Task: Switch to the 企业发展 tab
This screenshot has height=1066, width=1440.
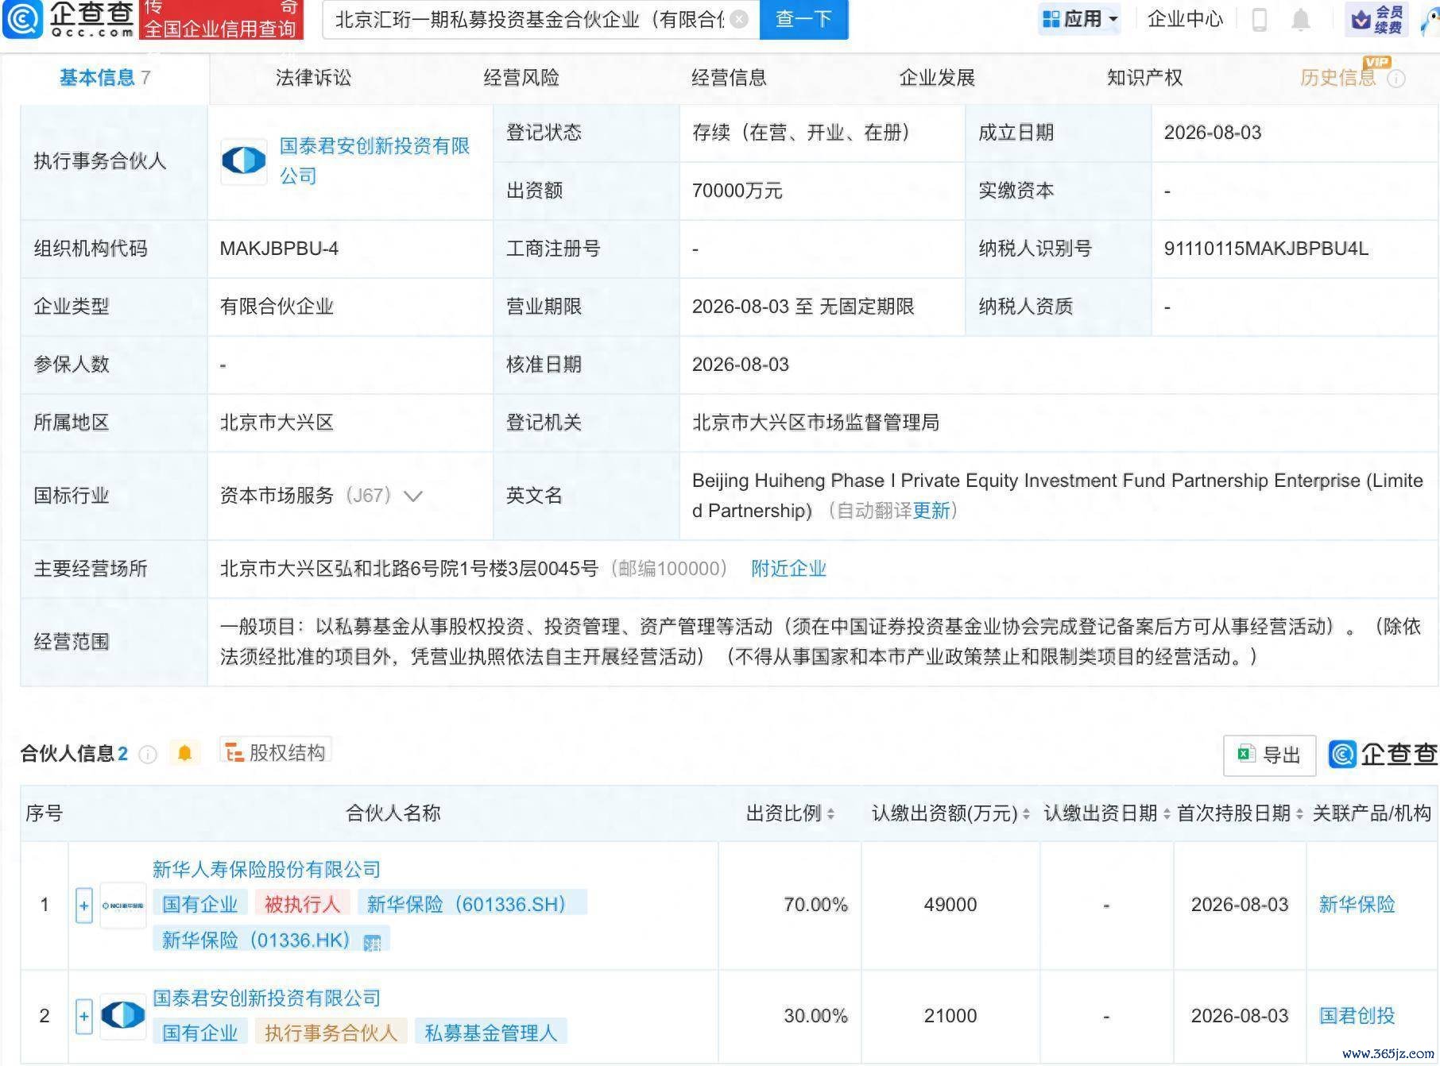Action: pyautogui.click(x=937, y=77)
